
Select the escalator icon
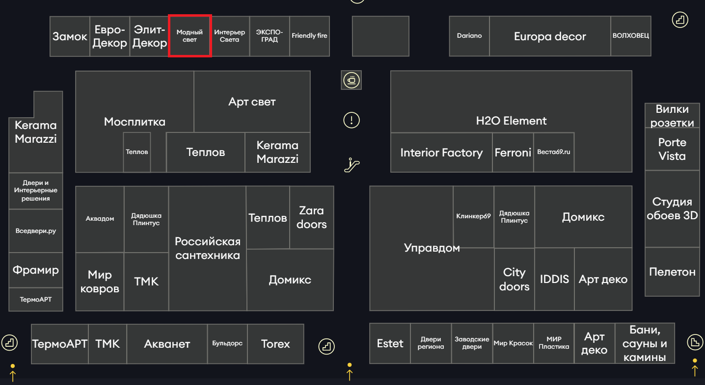coord(352,165)
